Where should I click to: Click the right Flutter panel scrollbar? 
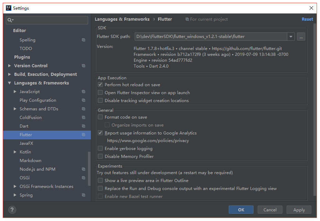(x=315, y=110)
